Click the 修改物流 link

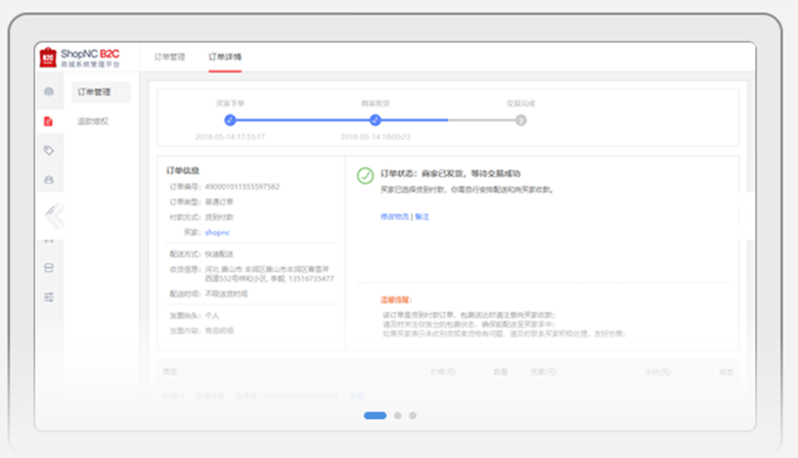(x=395, y=217)
